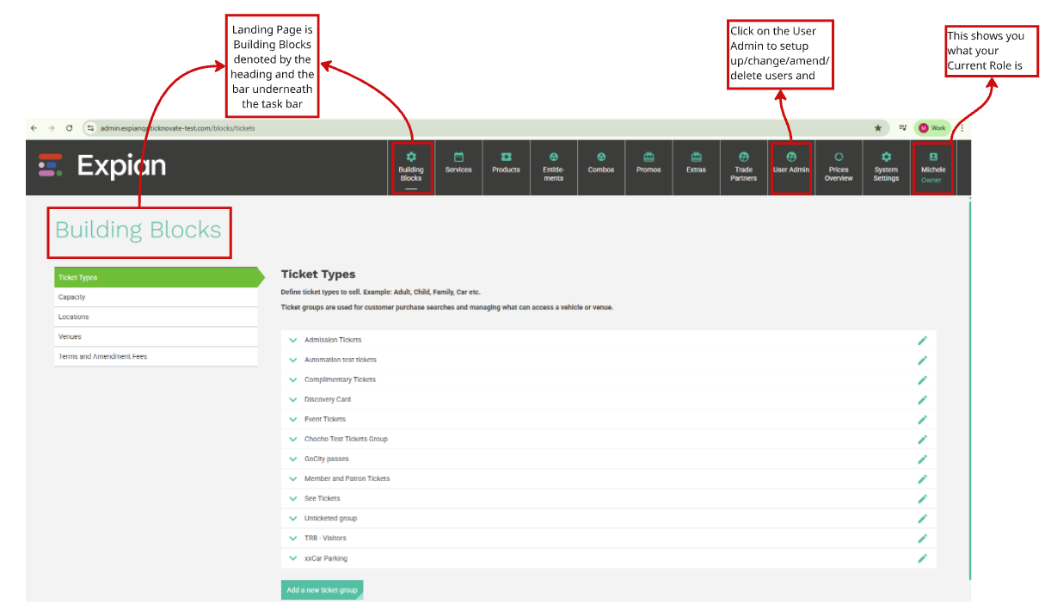
Task: Click Add a new ticket group button
Action: coord(322,590)
